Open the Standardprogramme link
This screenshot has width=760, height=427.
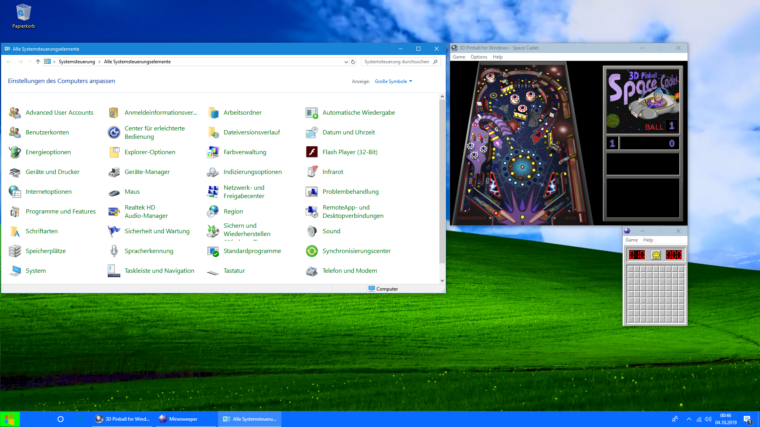point(252,251)
